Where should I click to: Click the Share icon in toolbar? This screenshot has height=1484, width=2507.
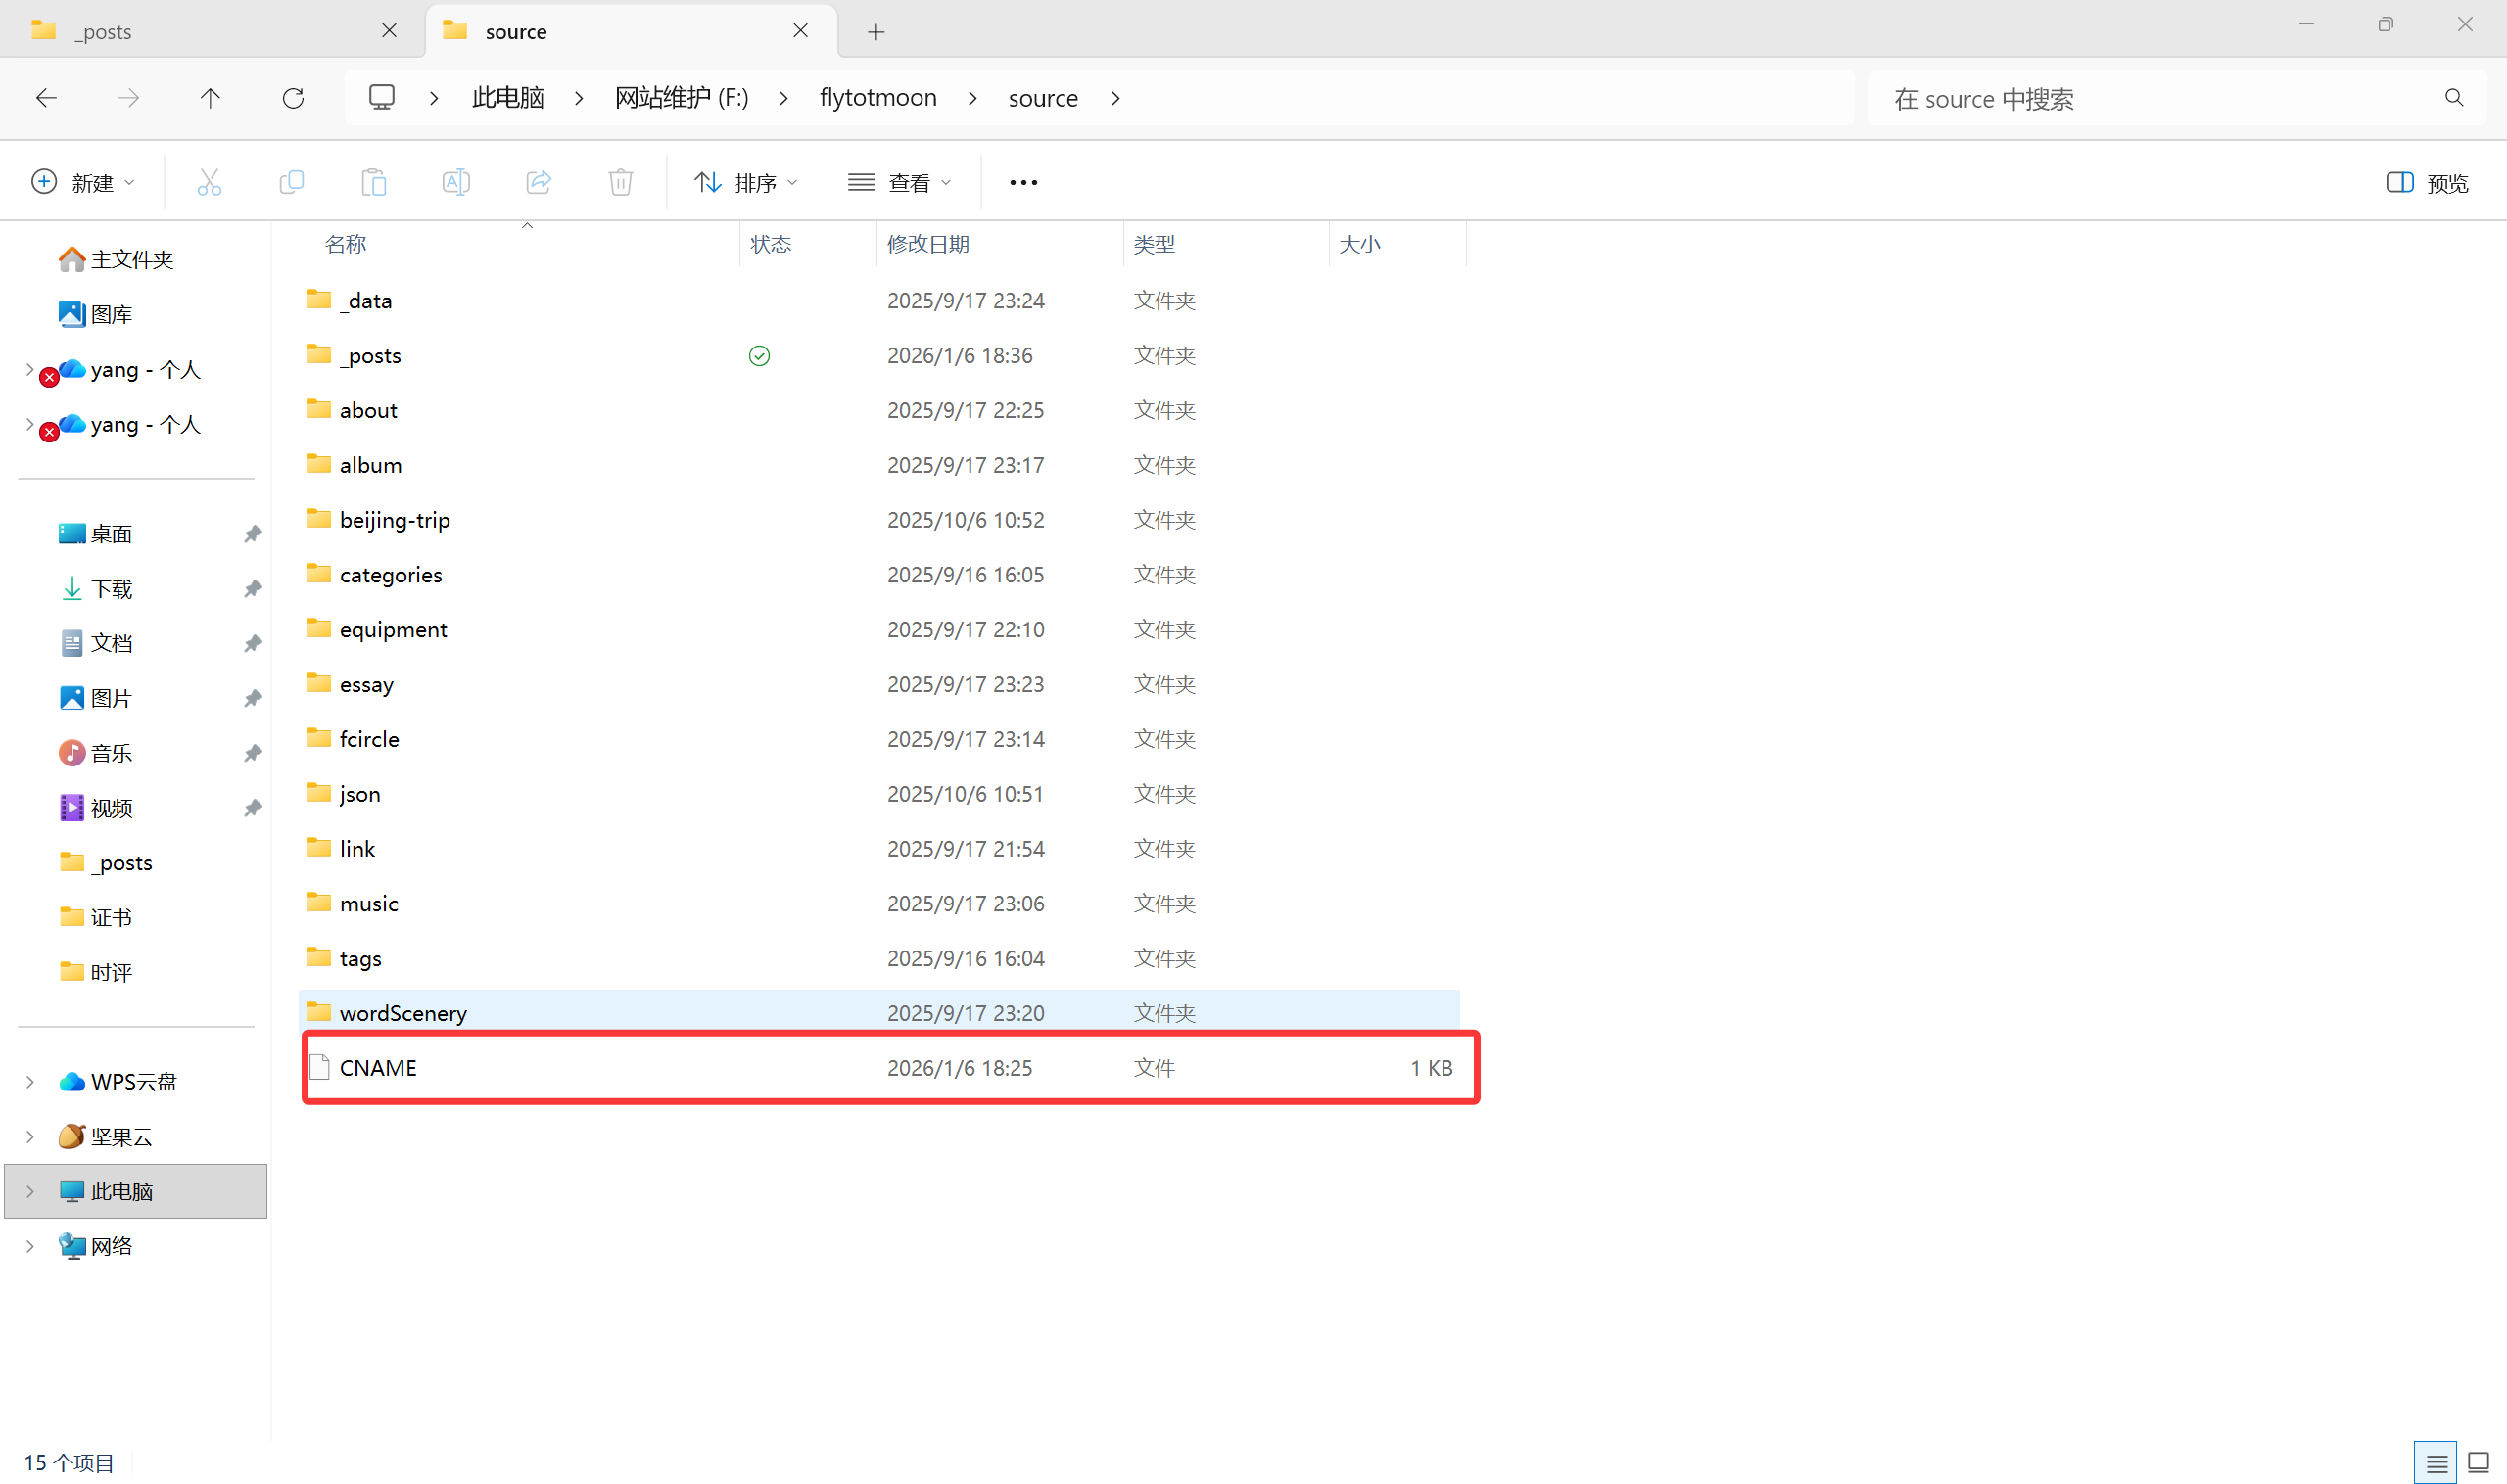click(x=539, y=182)
